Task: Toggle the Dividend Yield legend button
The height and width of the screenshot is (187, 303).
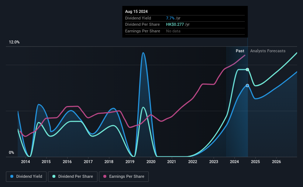Action: 26,177
